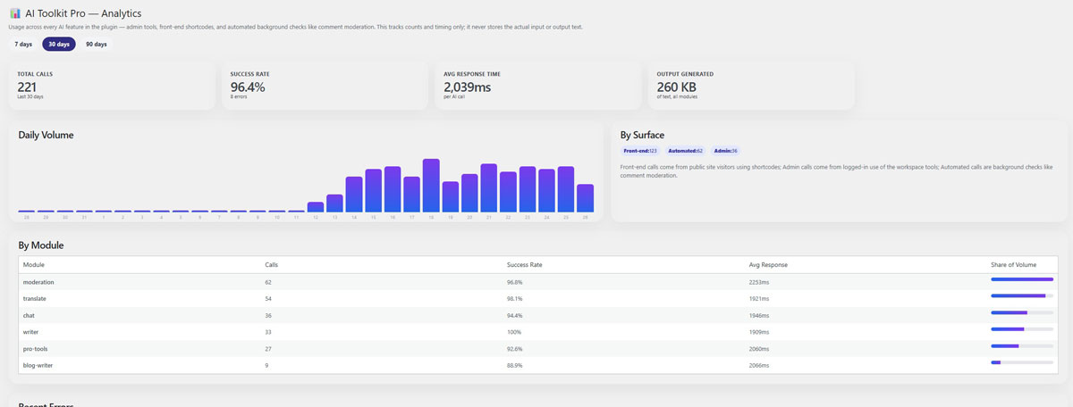Click the Output Generated 260 KB card
Image resolution: width=1073 pixels, height=407 pixels.
click(751, 85)
